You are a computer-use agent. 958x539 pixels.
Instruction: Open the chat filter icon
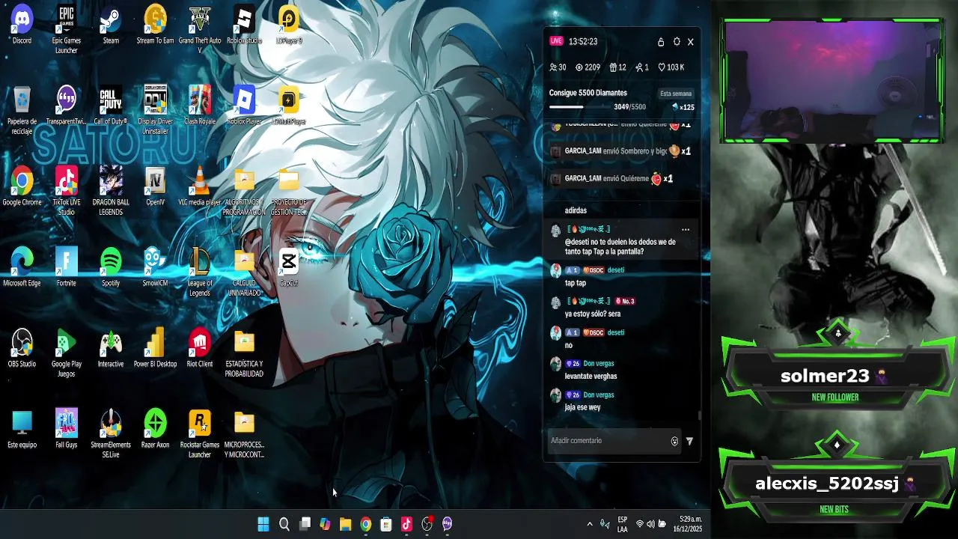click(x=689, y=442)
